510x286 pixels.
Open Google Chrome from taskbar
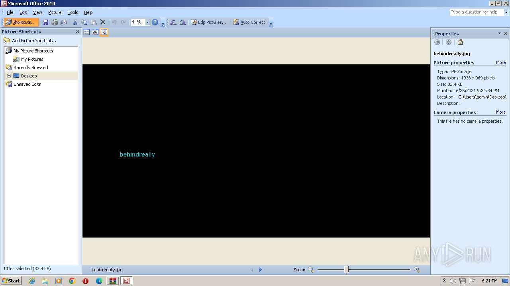(72, 281)
